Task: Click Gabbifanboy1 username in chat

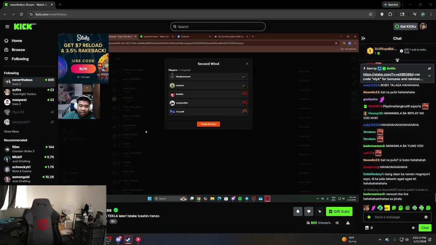Action: 373,174
